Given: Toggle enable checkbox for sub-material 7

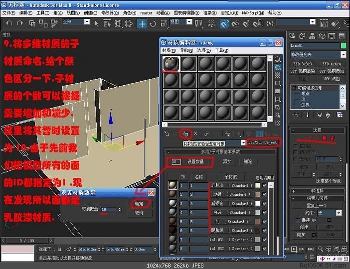Looking at the screenshot, I should [265, 240].
